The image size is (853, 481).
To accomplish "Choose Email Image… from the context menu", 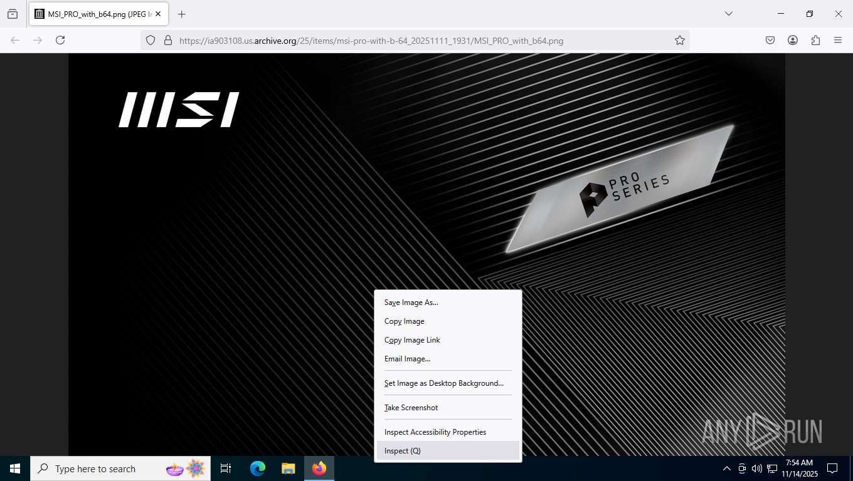I will click(x=448, y=359).
